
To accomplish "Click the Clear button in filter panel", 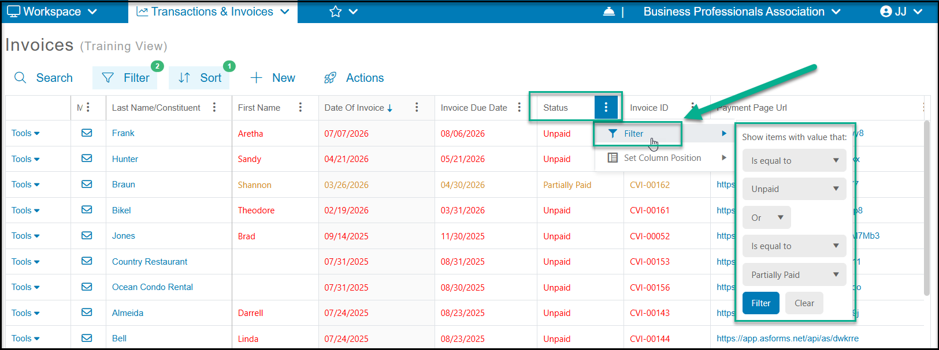I will coord(804,303).
